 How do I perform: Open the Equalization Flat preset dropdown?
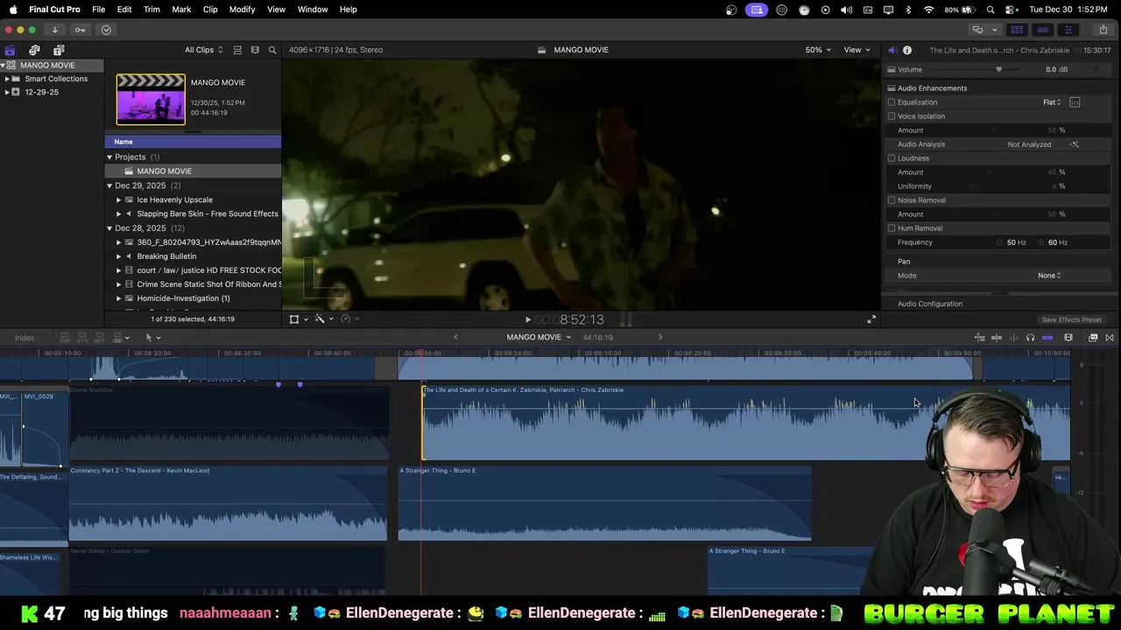tap(1052, 102)
